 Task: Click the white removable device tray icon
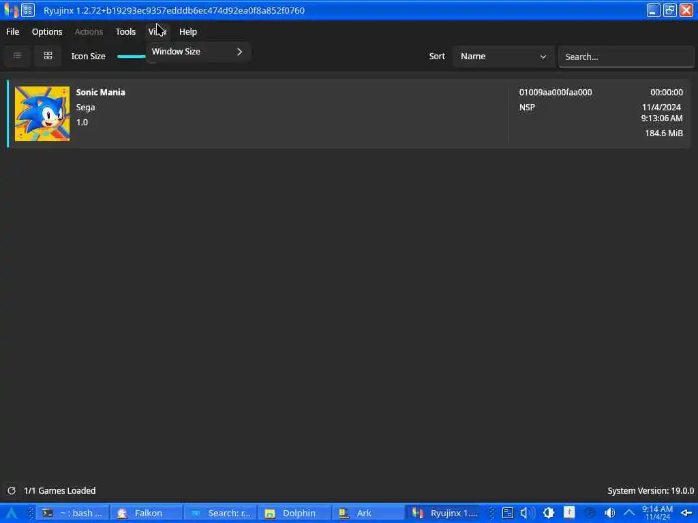pyautogui.click(x=569, y=513)
